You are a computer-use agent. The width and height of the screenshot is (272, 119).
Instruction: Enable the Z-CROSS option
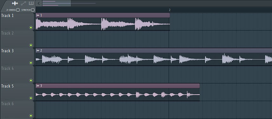[x=18, y=10]
